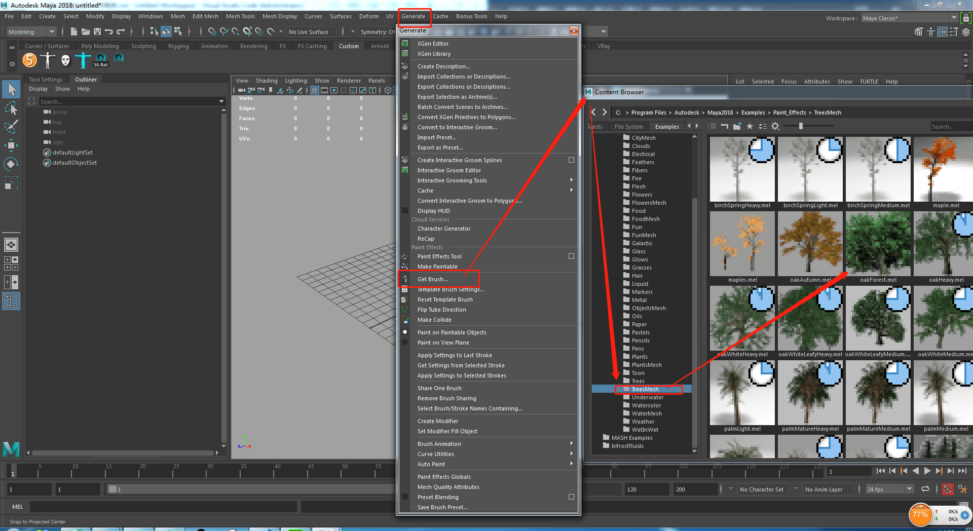This screenshot has width=973, height=531.
Task: Navigate to Paint_Effects in breadcrumb path
Action: 789,112
